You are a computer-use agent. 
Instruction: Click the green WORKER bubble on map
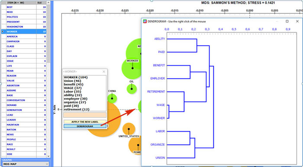(132, 68)
